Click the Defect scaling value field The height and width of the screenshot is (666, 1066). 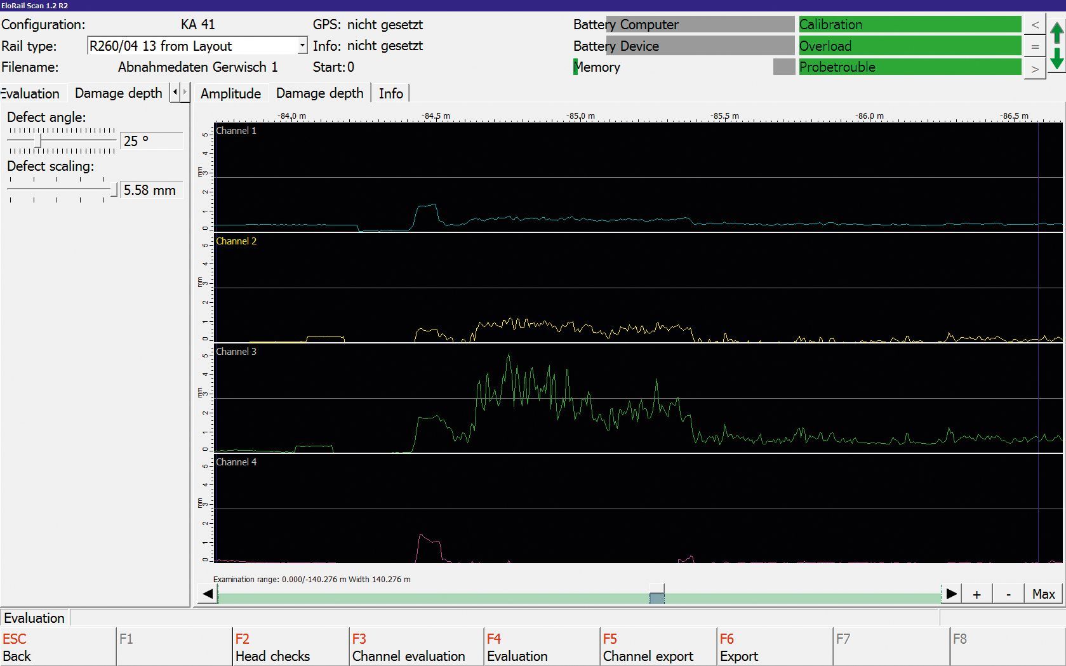pos(150,190)
